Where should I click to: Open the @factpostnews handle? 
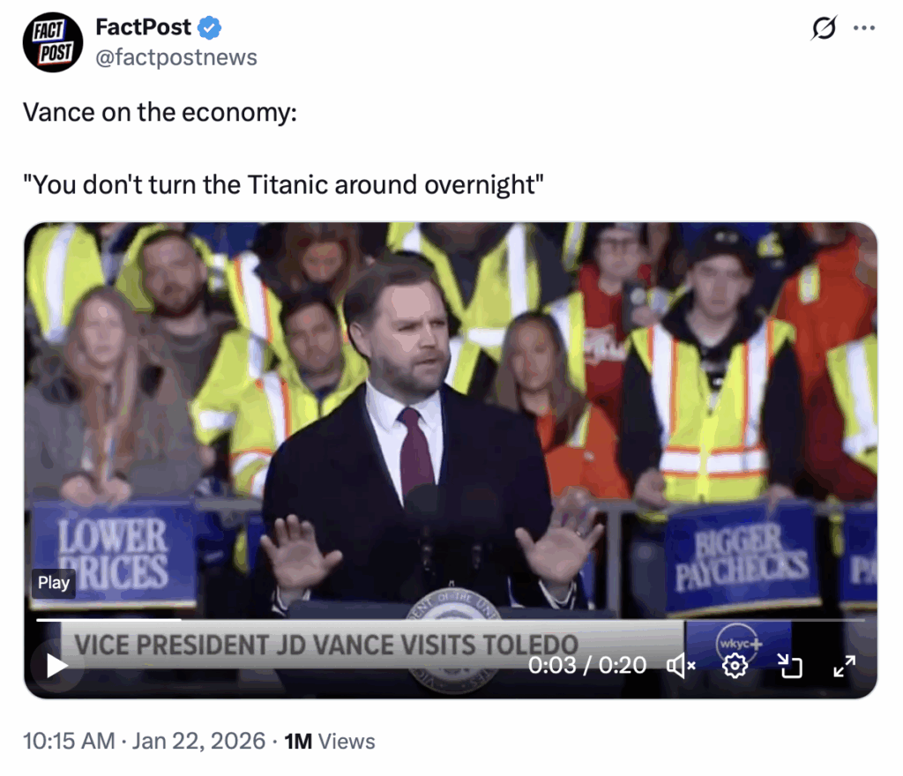click(176, 58)
